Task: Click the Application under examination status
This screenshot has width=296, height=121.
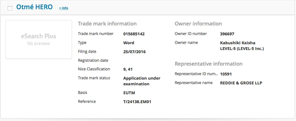Action: click(x=142, y=81)
